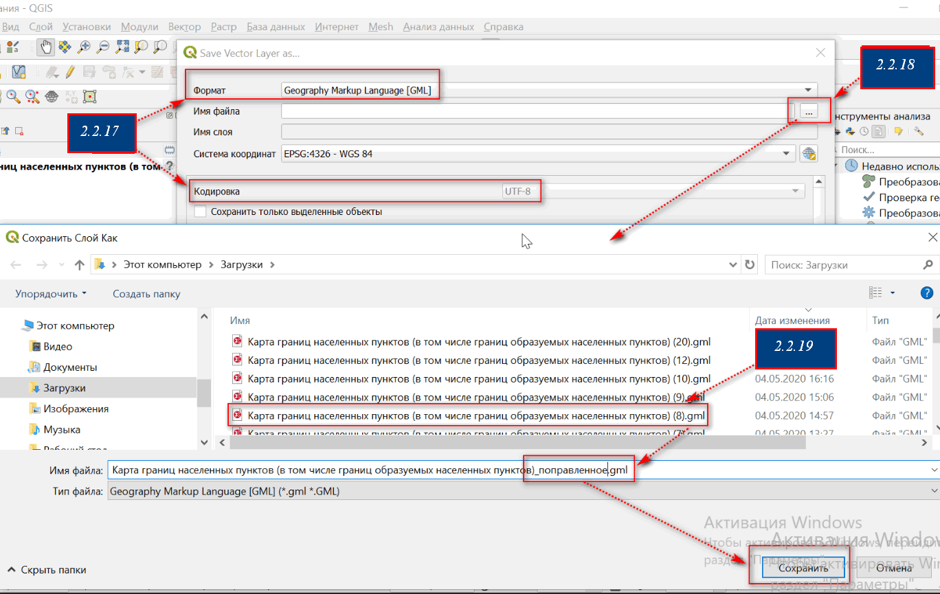Click the Save Layer Edits icon

click(x=89, y=72)
